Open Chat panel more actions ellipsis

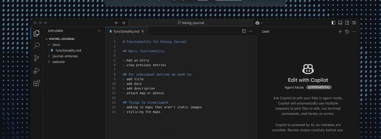(354, 32)
